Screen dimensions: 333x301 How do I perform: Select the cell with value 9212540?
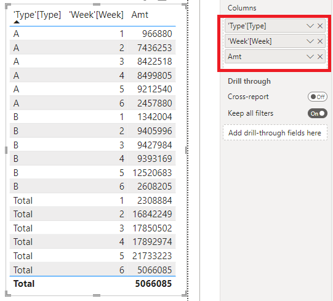[154, 89]
